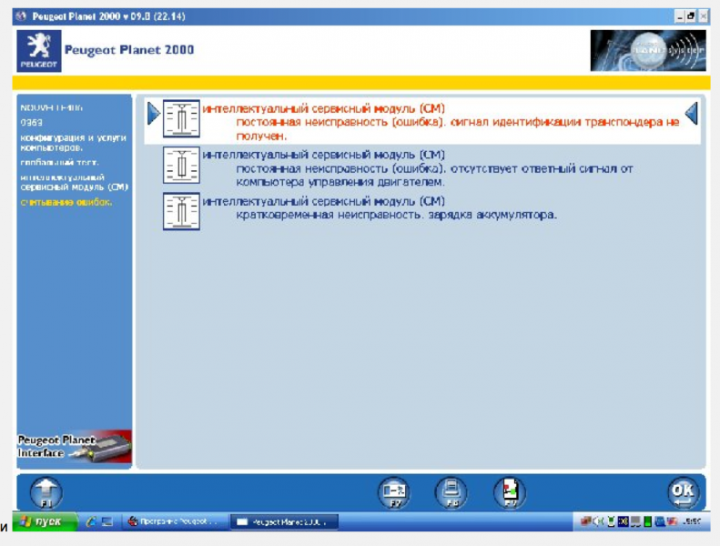Select the engine control computer response fault
The width and height of the screenshot is (720, 546).
(x=428, y=169)
